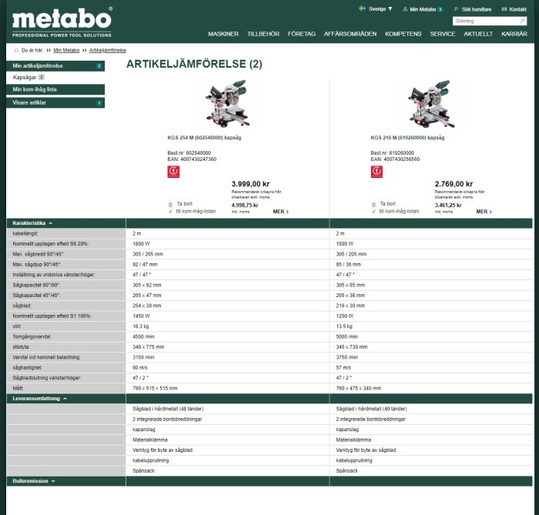Open the TILLBEHÖR menu
Viewport: 539px width, 515px height.
pos(263,34)
